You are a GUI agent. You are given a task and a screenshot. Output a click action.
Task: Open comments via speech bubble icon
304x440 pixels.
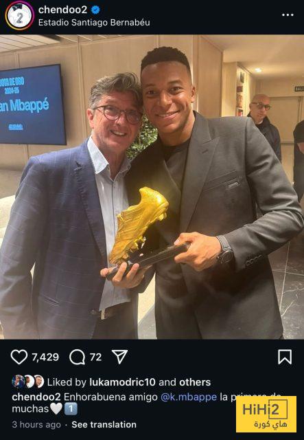click(x=77, y=357)
